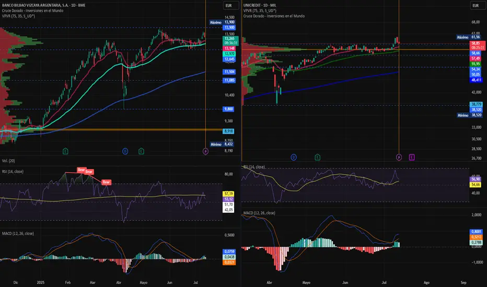Click the green 55,95 price label
Screen dimensions: 487x287
coord(476,64)
